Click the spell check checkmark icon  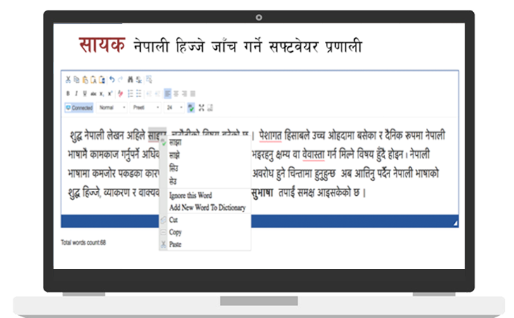point(192,107)
